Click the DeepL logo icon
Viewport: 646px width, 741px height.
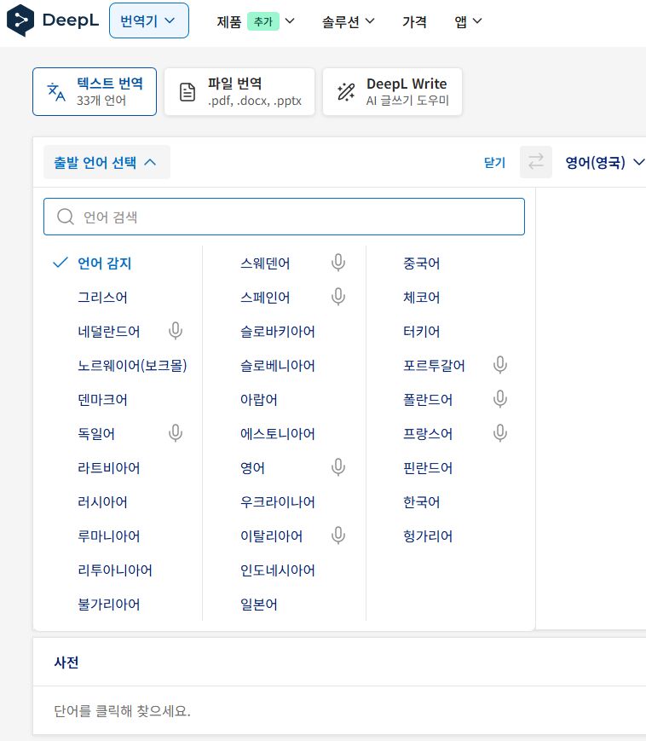[x=20, y=20]
